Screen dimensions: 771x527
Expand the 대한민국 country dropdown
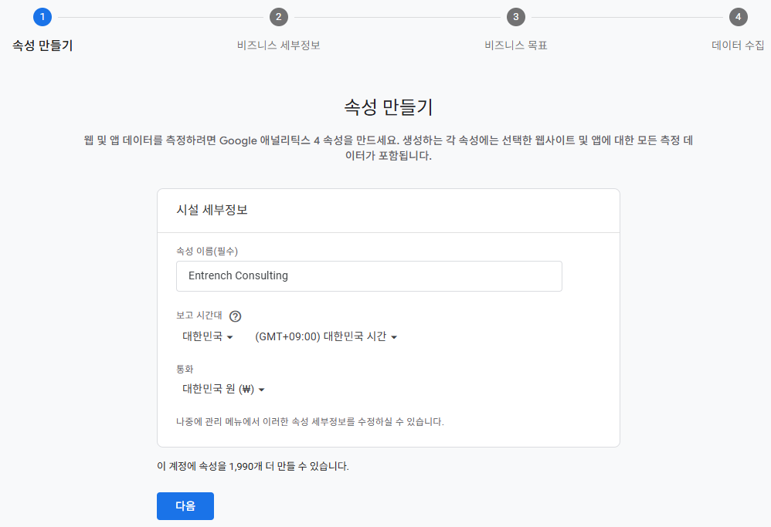pos(207,336)
